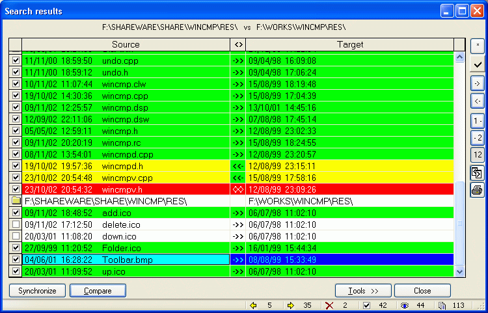The height and width of the screenshot is (313, 488).
Task: Click target date 13/10/01 14:45:16
Action: (x=282, y=107)
